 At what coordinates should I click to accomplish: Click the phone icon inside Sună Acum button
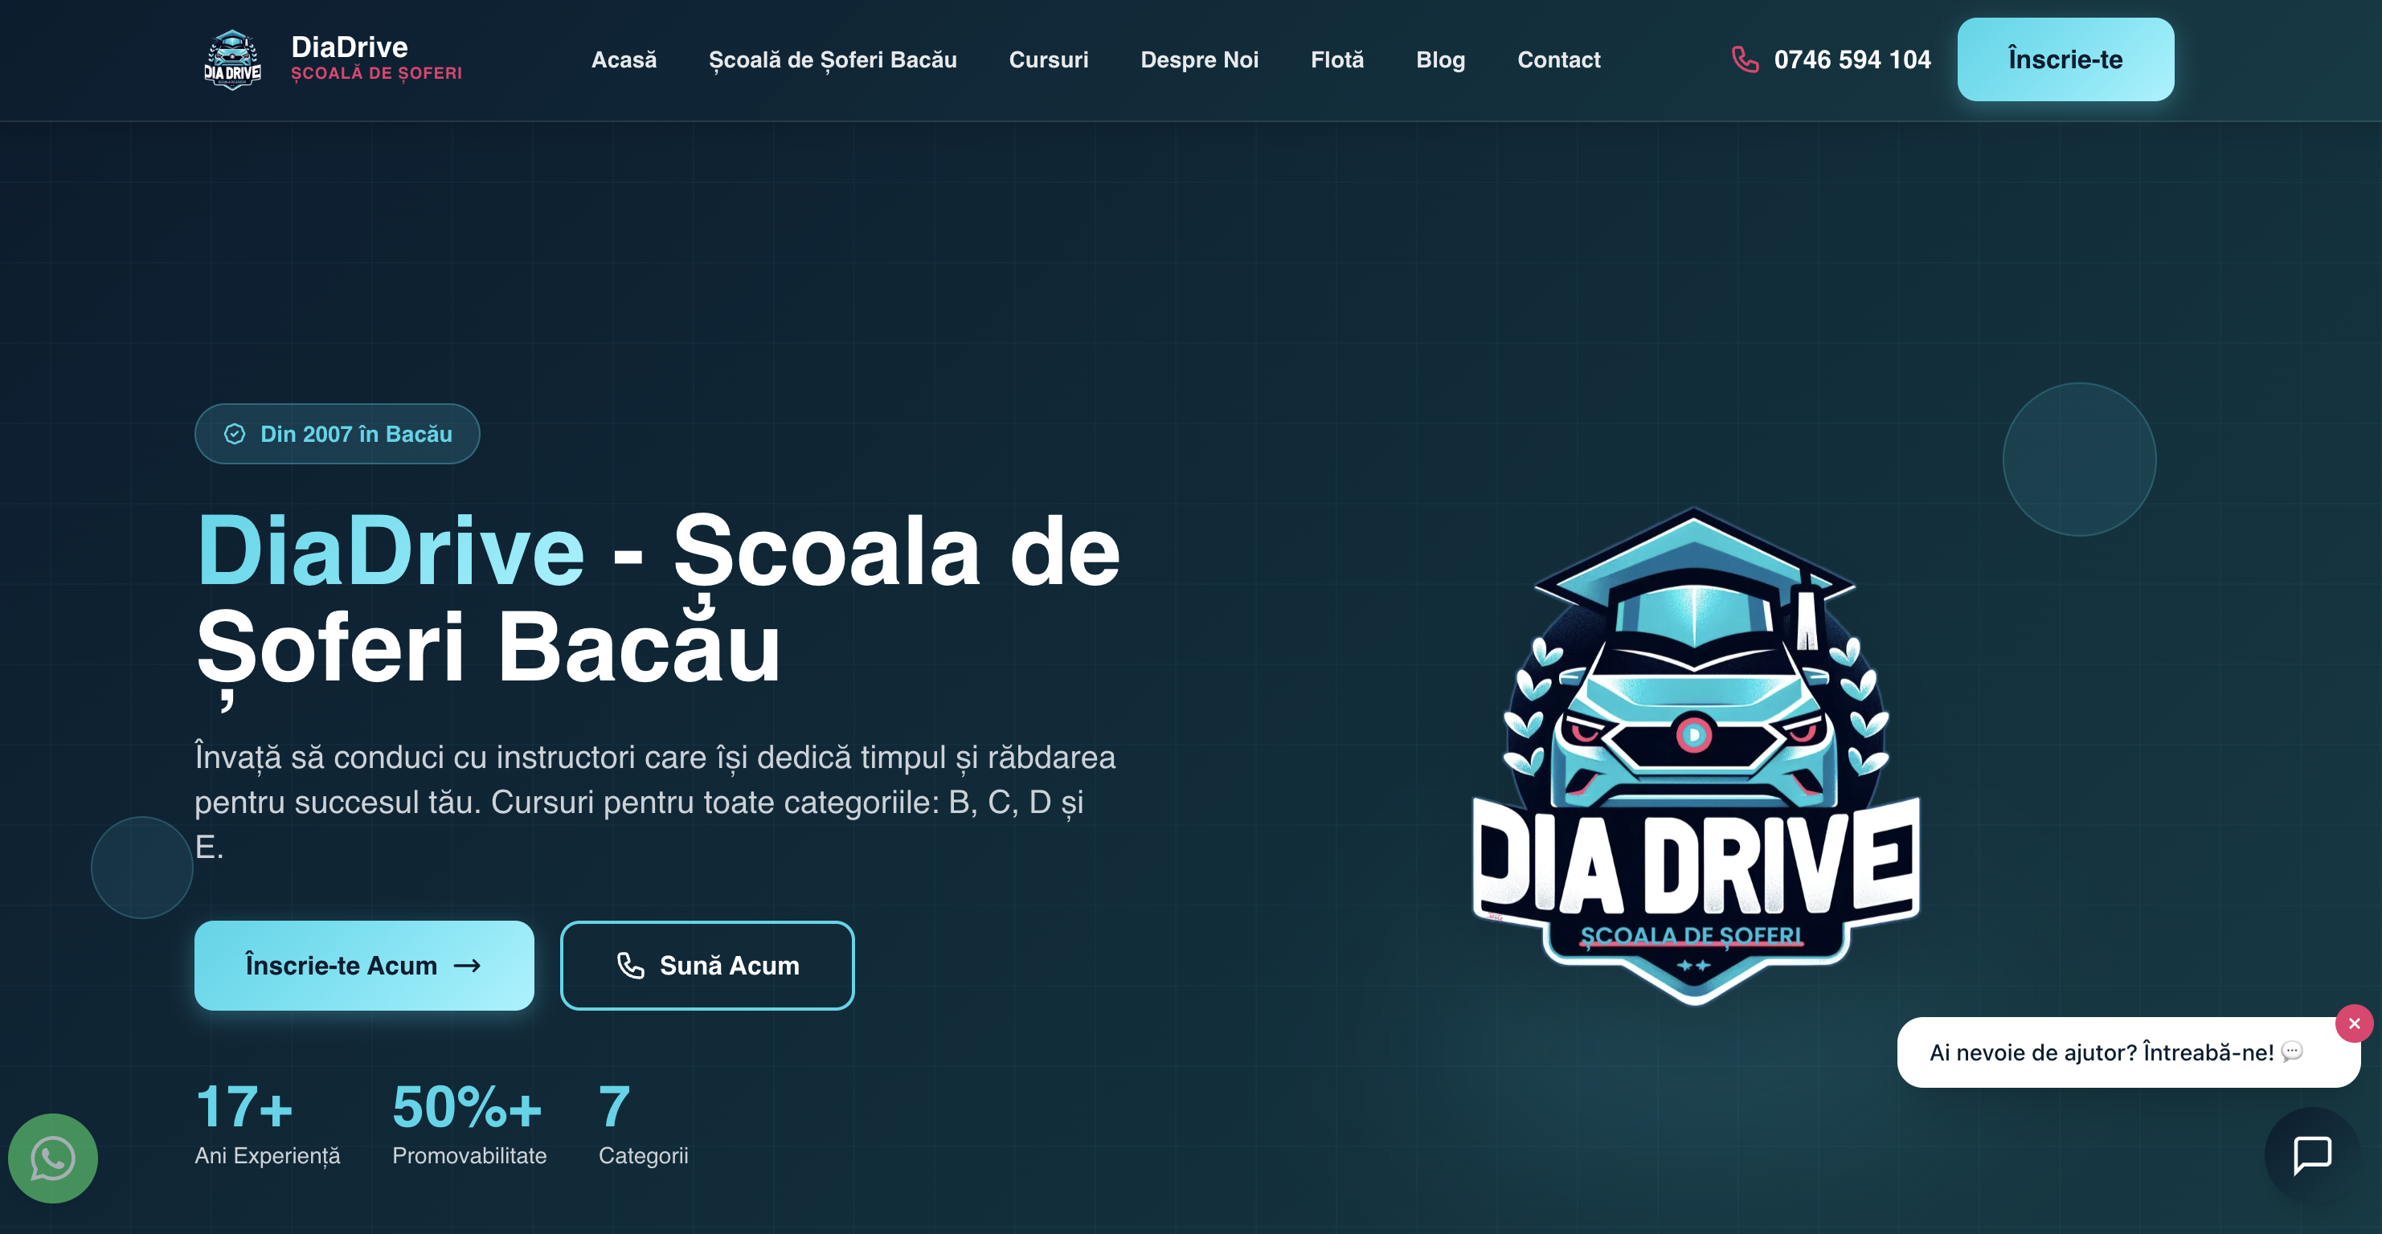click(x=632, y=965)
